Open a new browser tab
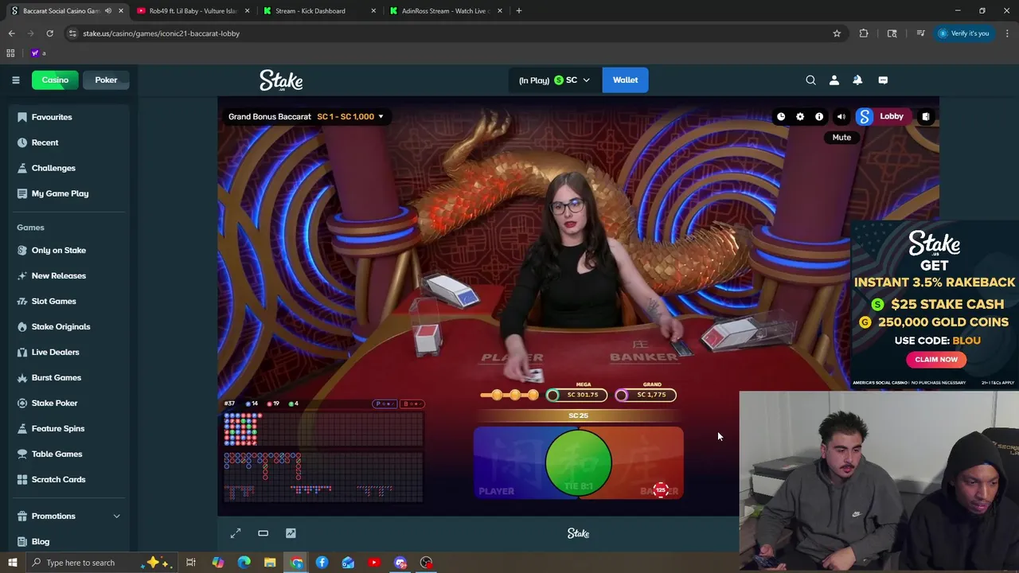Screen dimensions: 1019x573 click(518, 10)
